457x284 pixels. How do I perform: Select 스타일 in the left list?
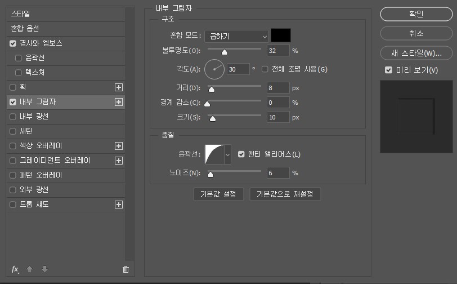point(66,14)
